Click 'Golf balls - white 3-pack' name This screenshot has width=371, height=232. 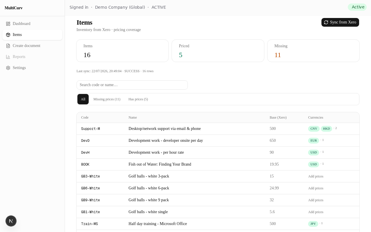click(149, 176)
